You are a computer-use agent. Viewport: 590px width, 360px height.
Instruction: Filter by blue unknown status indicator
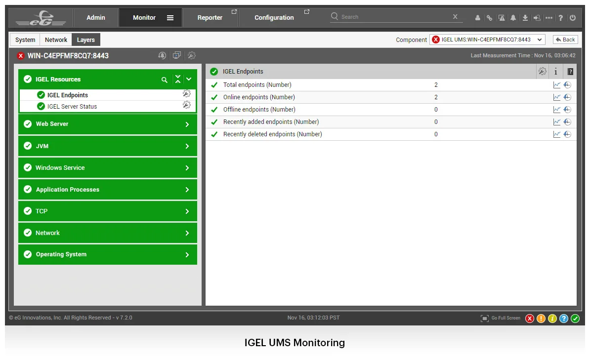point(564,319)
